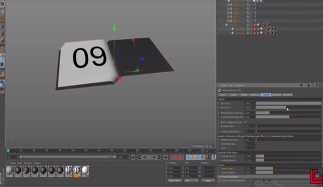Click the timeline playhead at frame 0
The image size is (323, 187).
pos(8,151)
